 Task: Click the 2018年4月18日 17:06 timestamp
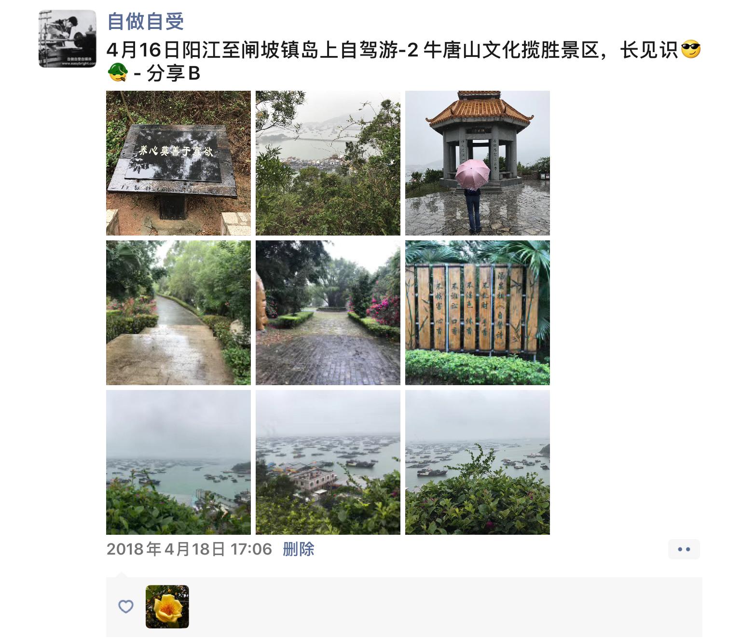189,549
